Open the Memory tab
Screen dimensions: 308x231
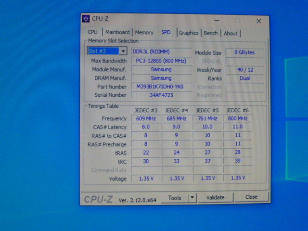144,32
